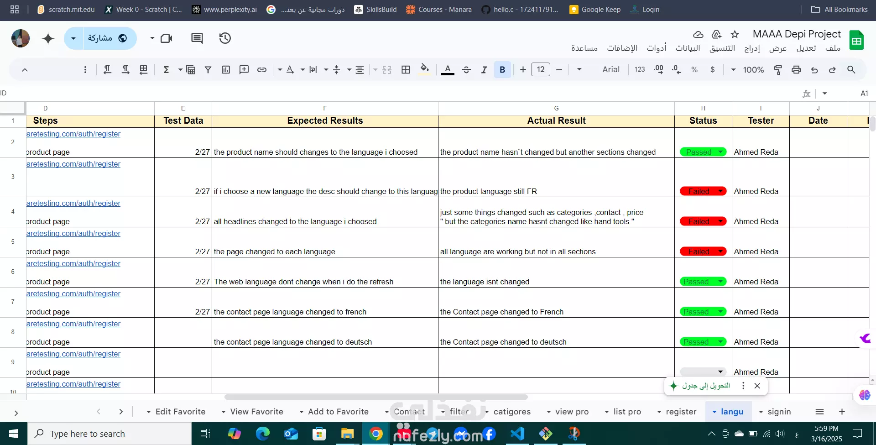
Task: Click the increase decimal places icon
Action: click(658, 69)
